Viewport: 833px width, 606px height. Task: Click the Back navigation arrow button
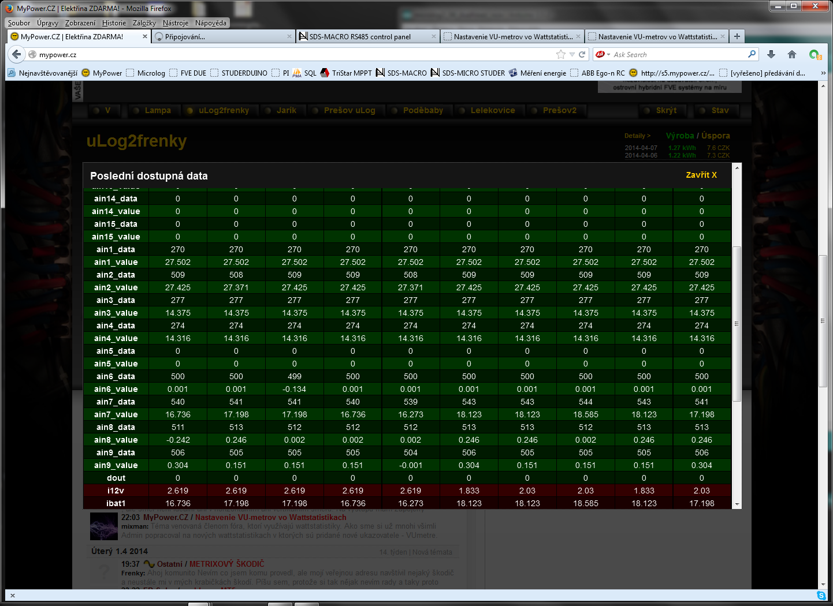pos(16,54)
